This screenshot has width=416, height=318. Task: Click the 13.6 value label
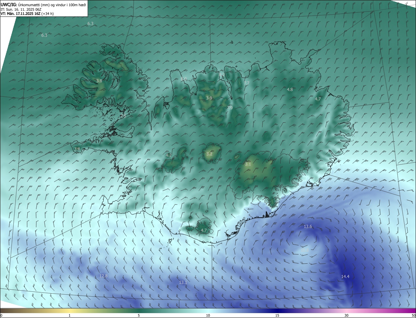tap(308, 226)
